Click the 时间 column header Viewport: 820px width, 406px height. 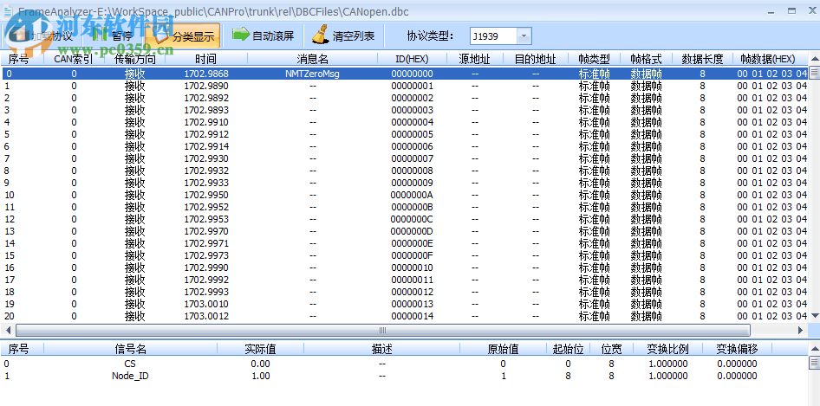pyautogui.click(x=205, y=59)
